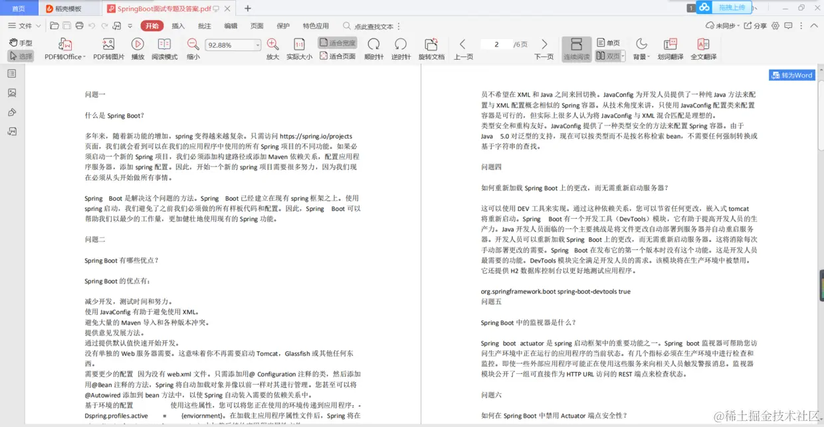Activate the Select (选择) cursor tool

pos(21,56)
